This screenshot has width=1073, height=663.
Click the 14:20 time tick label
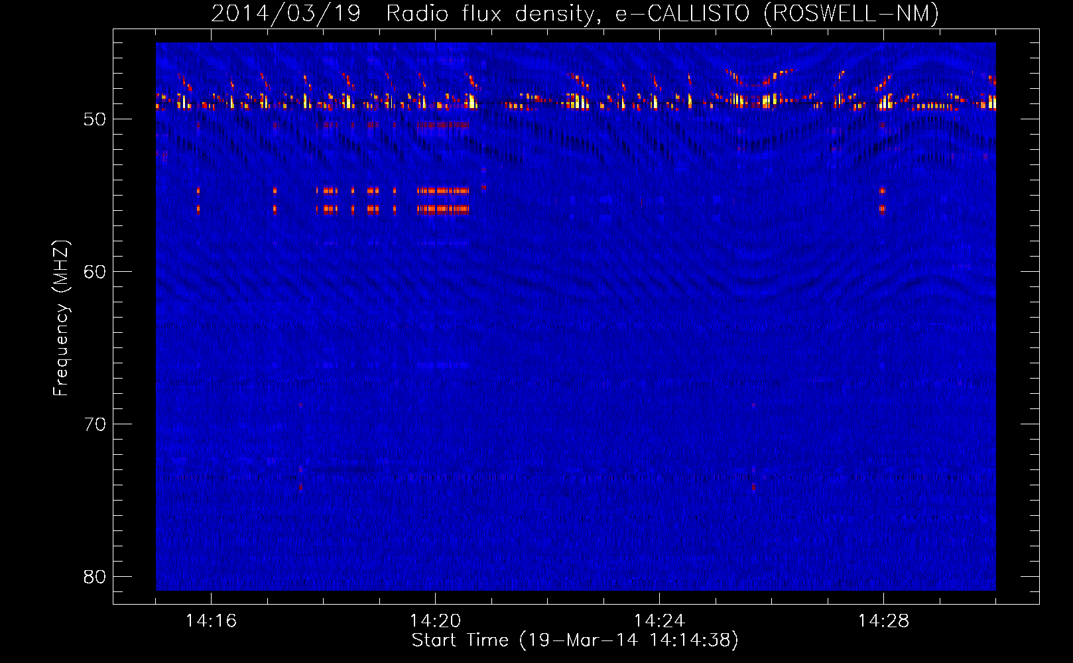point(435,621)
